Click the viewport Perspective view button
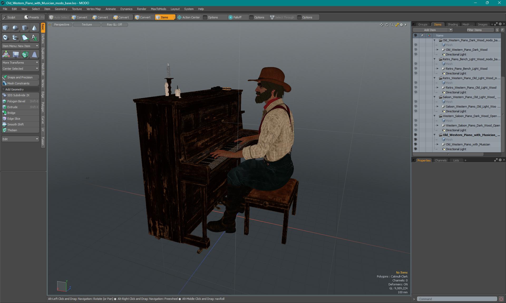Image resolution: width=506 pixels, height=303 pixels. [62, 24]
